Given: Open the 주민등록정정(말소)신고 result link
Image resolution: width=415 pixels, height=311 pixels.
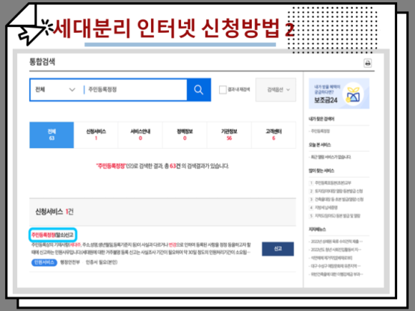Looking at the screenshot, I should pyautogui.click(x=52, y=235).
